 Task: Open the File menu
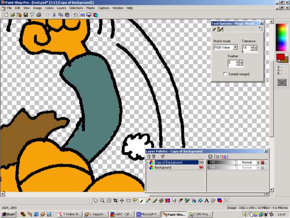9,8
